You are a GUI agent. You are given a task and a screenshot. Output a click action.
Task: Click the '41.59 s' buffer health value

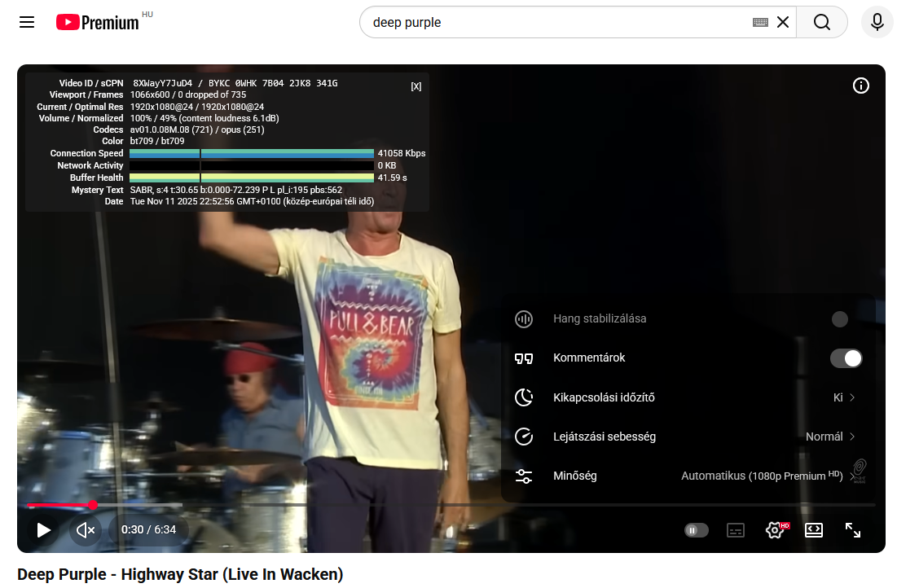tap(393, 178)
